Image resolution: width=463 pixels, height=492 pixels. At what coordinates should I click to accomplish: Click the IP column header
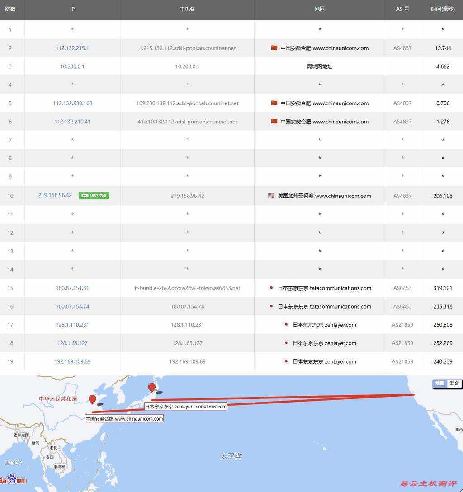point(72,9)
